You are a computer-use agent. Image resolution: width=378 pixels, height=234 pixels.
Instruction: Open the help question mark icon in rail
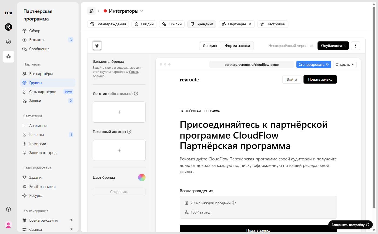[x=8, y=209]
